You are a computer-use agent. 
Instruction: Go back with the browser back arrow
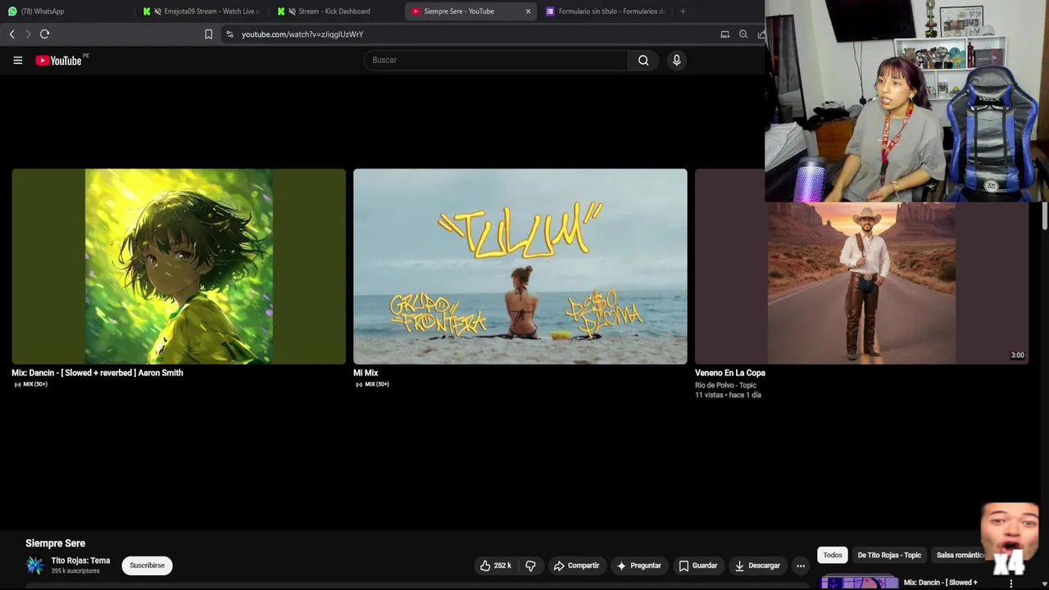tap(11, 34)
